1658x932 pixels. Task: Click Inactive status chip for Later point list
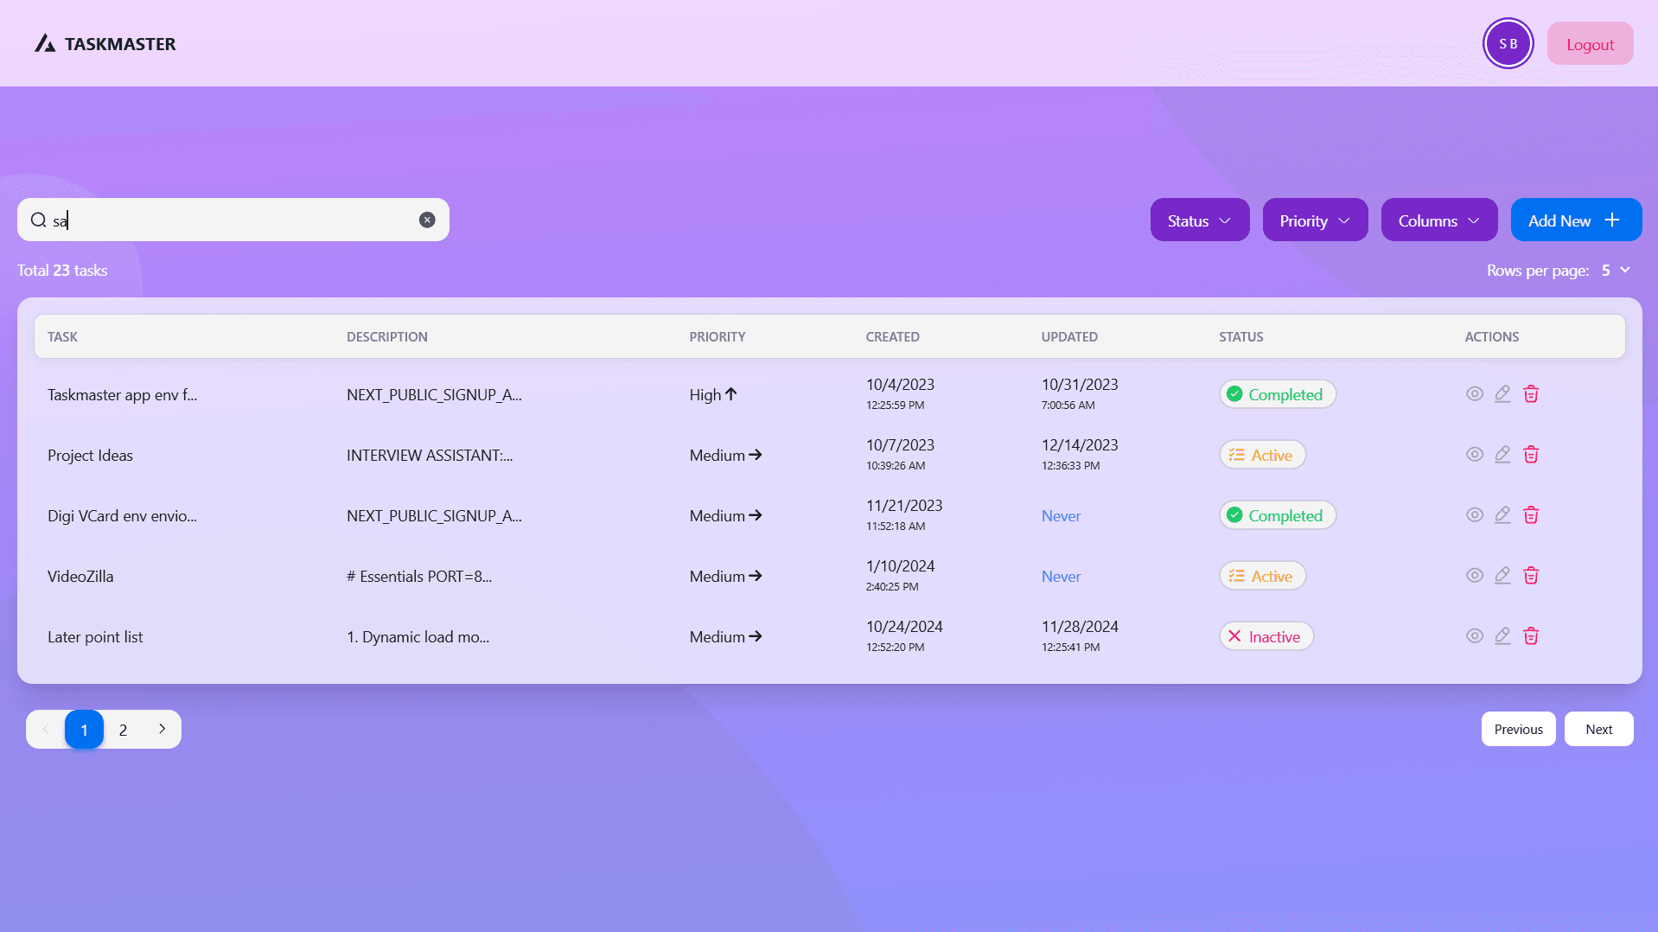point(1266,636)
